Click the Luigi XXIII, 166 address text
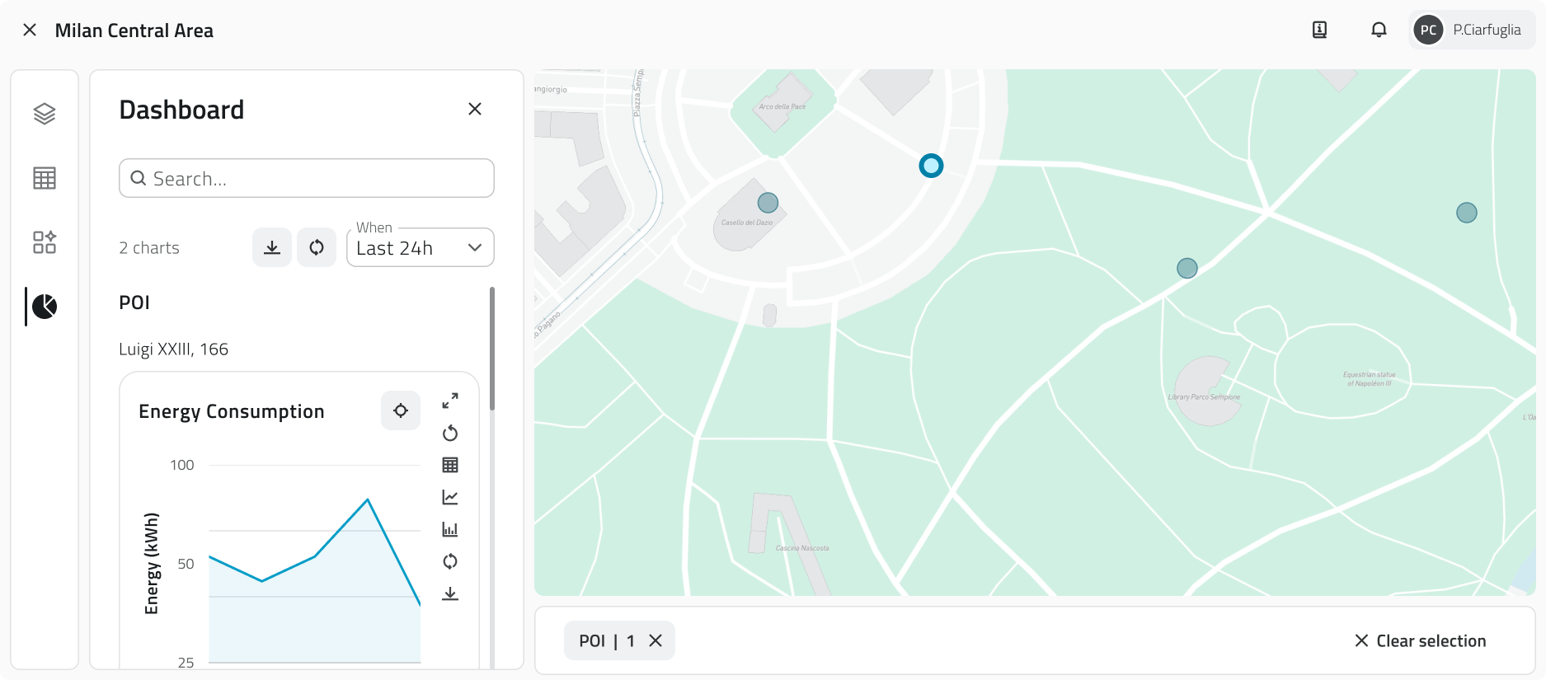 pyautogui.click(x=174, y=349)
